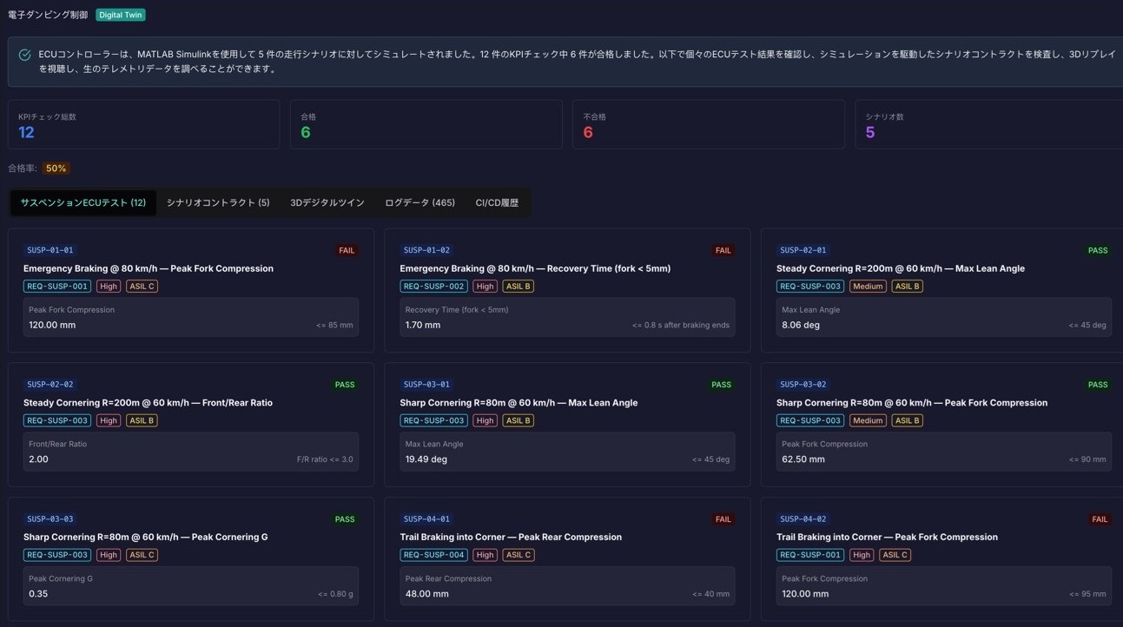Click the 50% pass rate badge
Screen dimensions: 1123x627
(56, 168)
